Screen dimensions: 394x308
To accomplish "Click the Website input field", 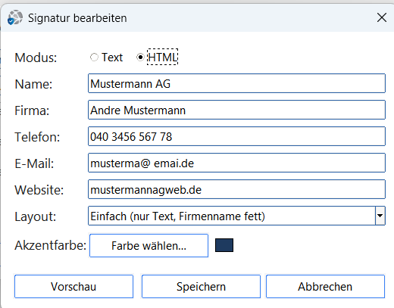I will click(236, 189).
